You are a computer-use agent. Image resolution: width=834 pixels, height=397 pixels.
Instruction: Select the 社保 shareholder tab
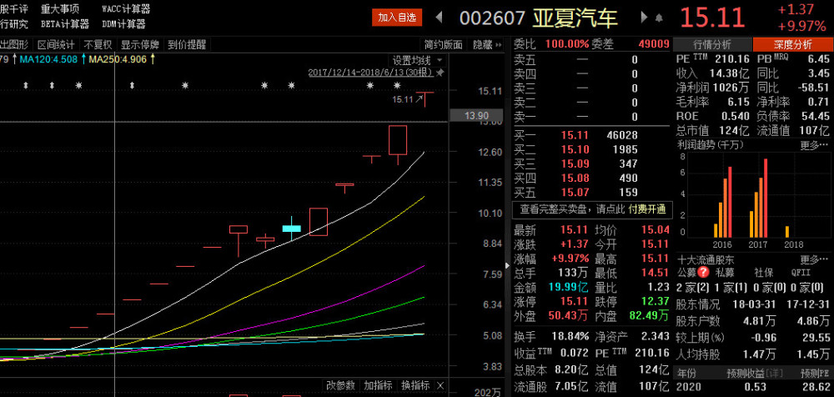click(763, 273)
